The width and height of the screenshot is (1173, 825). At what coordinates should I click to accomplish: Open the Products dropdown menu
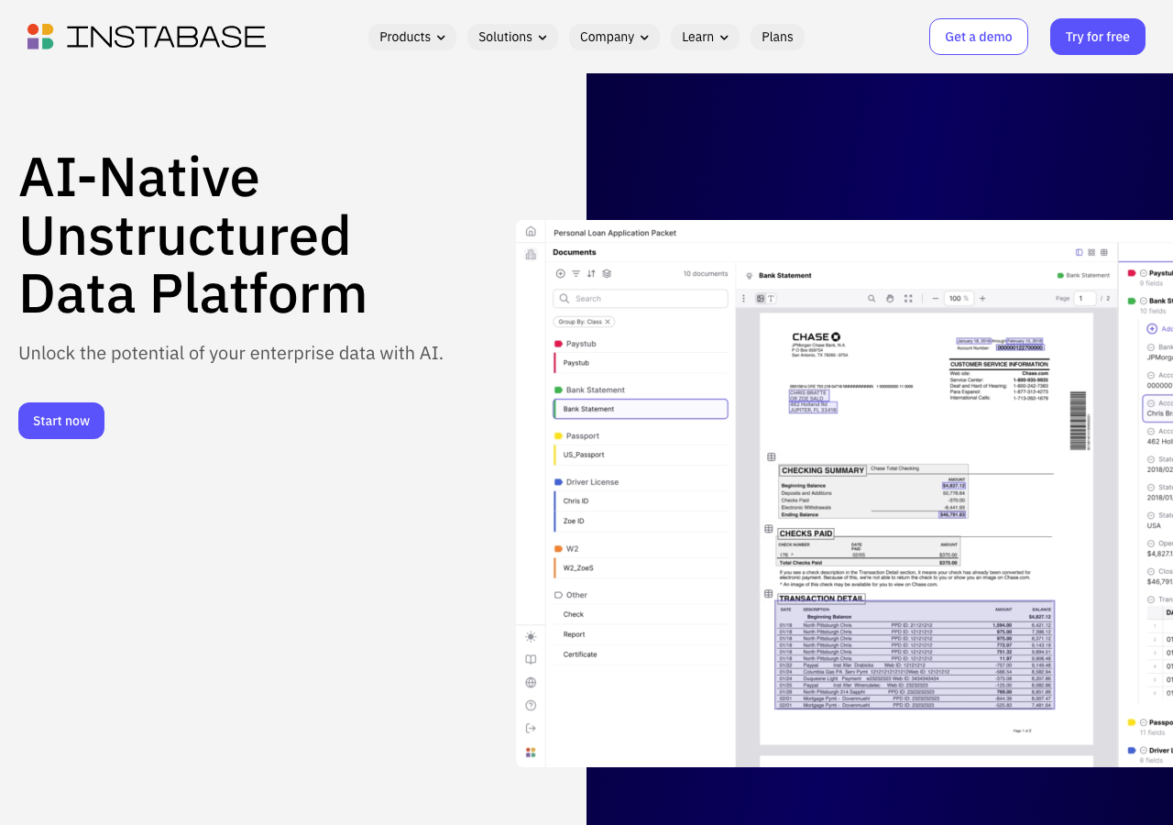click(412, 37)
